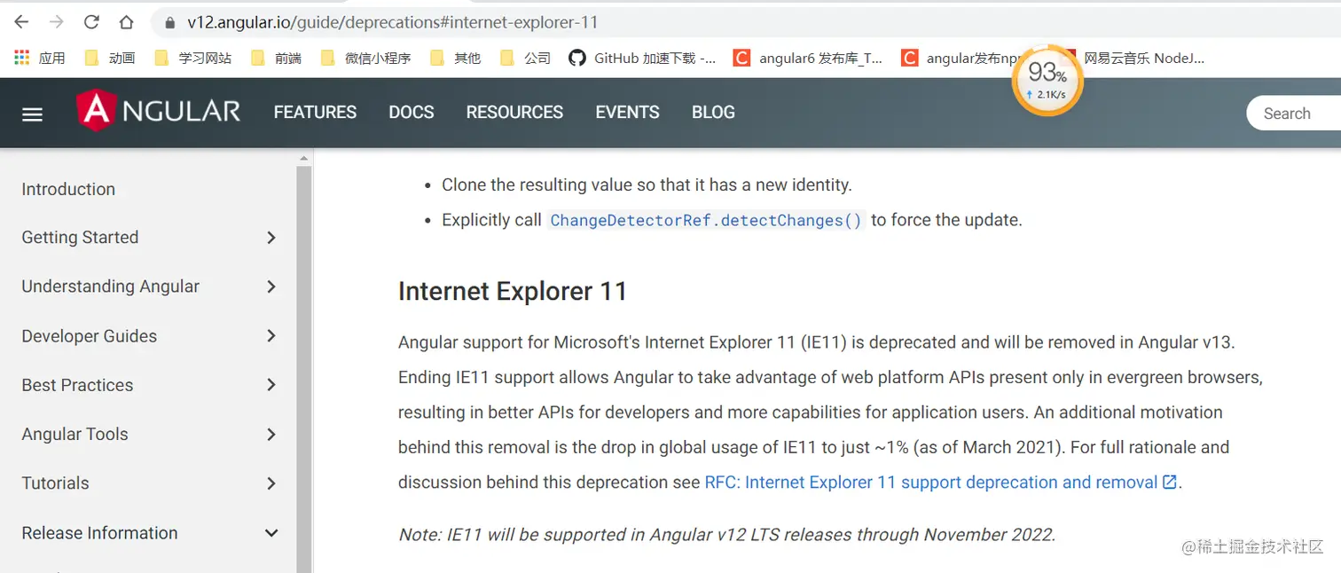
Task: Open the FEATURES navigation item
Action: [x=315, y=113]
